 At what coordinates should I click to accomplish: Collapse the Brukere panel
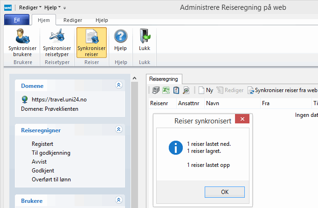click(118, 201)
